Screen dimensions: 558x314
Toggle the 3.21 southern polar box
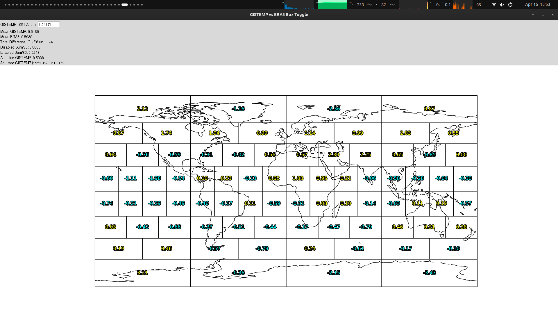[142, 273]
